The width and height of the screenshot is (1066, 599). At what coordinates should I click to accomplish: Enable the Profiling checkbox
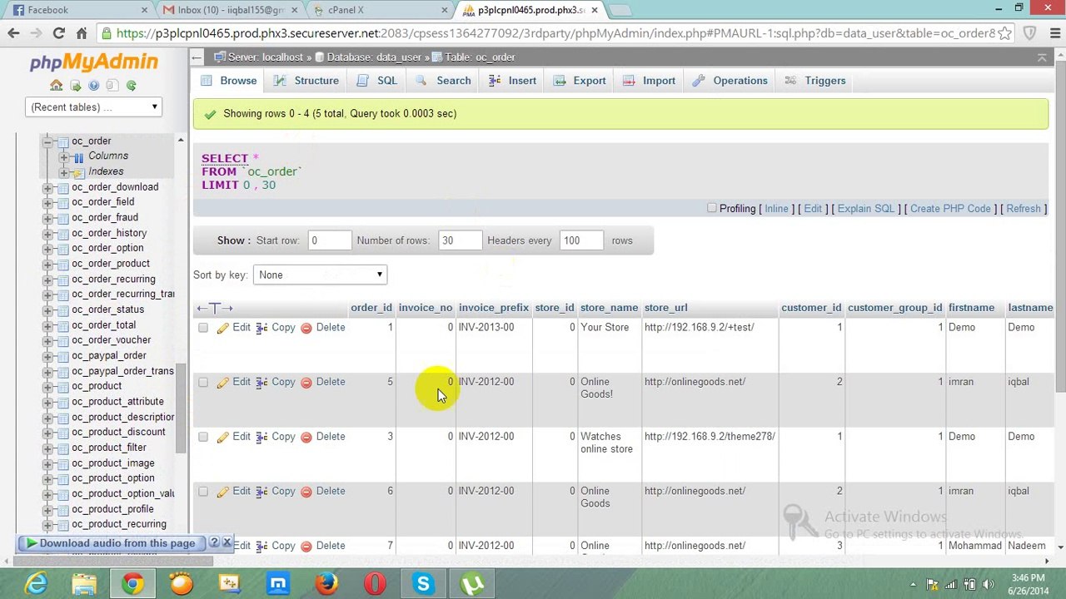(711, 209)
